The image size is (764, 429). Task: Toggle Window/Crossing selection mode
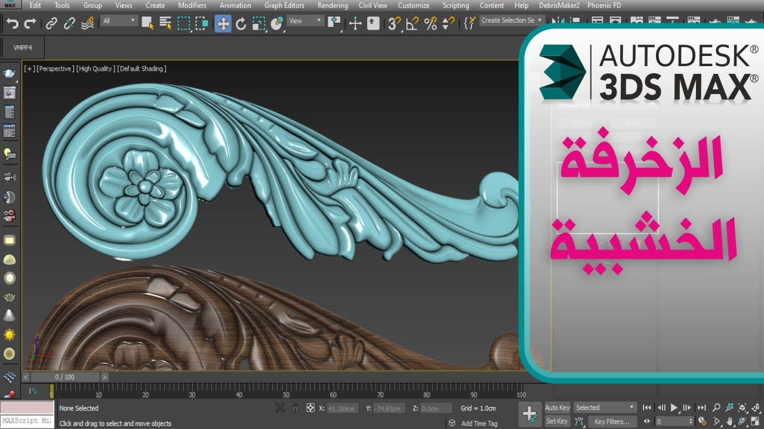coord(202,24)
